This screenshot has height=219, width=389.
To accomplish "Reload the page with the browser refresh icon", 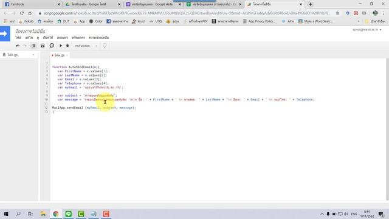I will click(22, 13).
